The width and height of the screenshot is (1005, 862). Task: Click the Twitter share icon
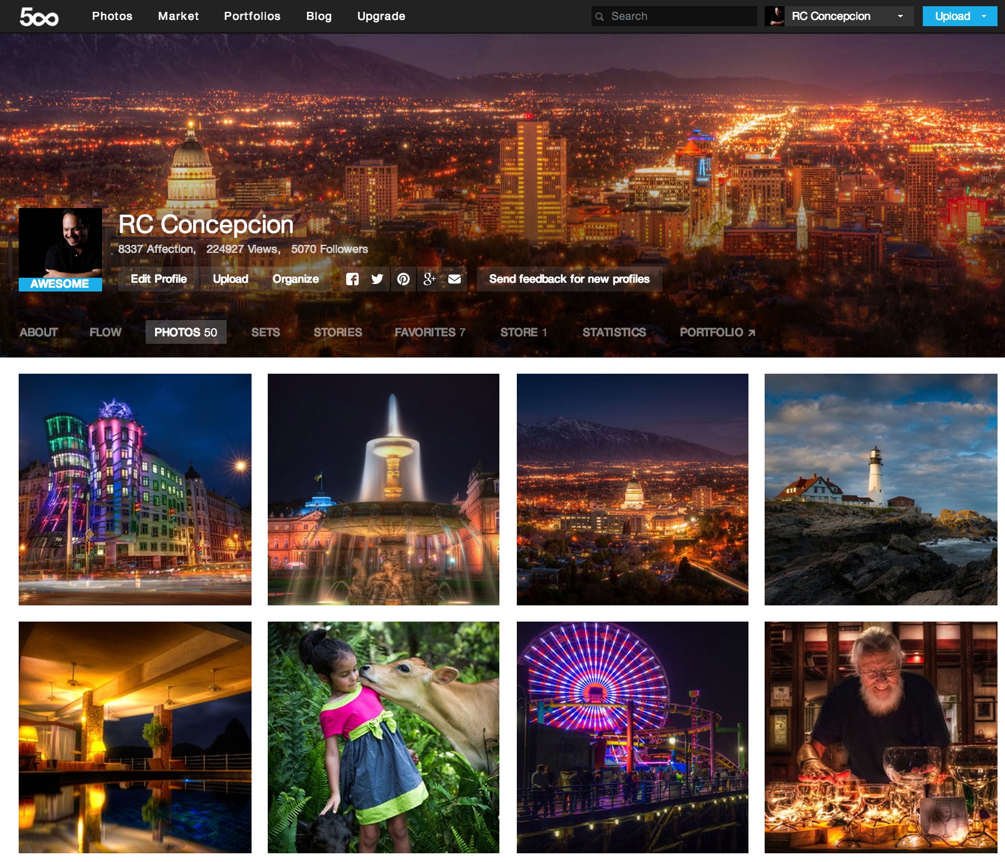pyautogui.click(x=378, y=279)
